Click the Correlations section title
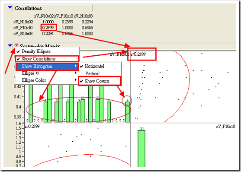This screenshot has width=241, height=172. click(28, 8)
